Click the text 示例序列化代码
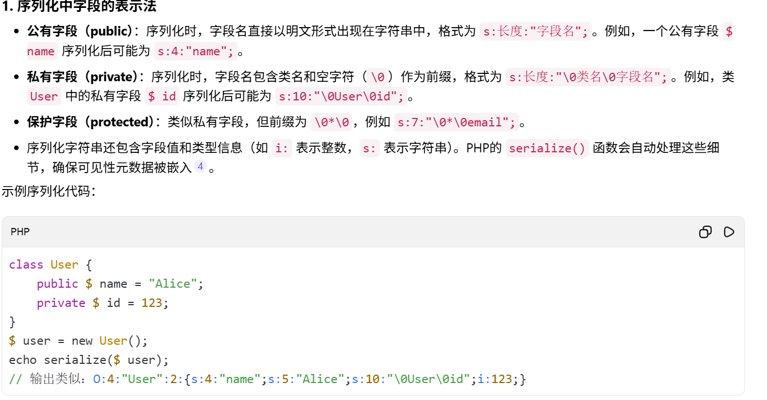This screenshot has width=767, height=400. [x=49, y=191]
